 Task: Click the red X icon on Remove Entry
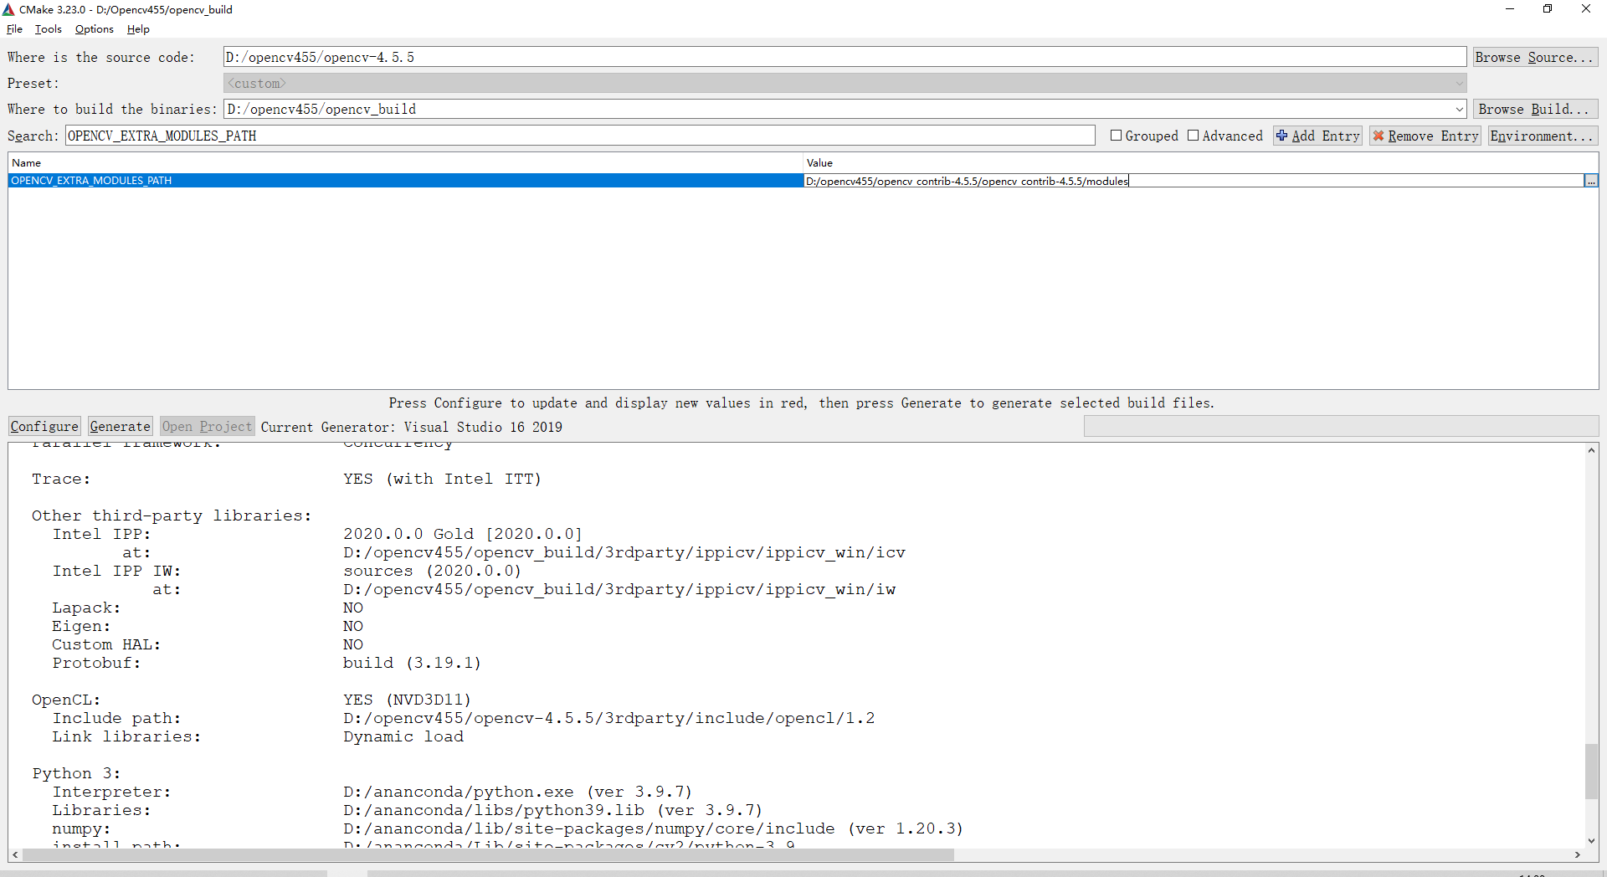1379,136
